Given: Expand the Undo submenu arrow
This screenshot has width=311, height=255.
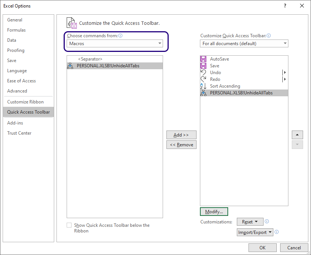Looking at the screenshot, I should coord(285,73).
